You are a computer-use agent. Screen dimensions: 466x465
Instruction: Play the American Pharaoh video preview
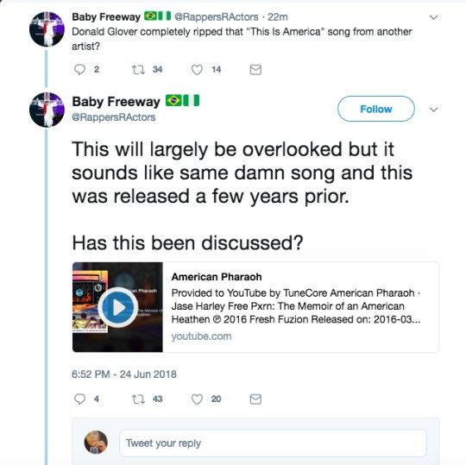click(118, 307)
